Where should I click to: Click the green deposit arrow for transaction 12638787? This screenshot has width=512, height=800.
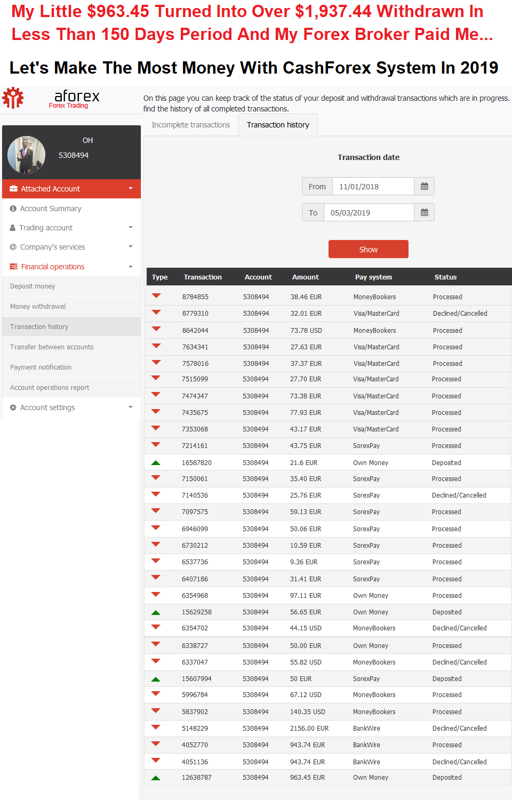(156, 778)
